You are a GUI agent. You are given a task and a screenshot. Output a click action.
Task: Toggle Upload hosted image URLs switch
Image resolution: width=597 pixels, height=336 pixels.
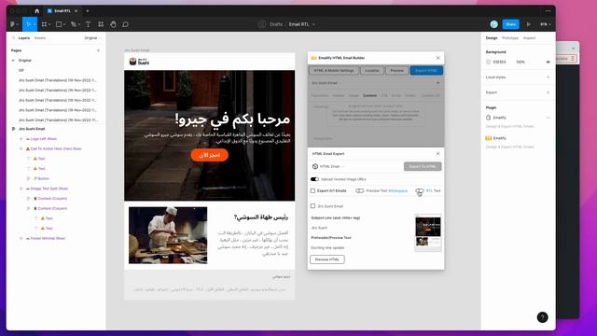(x=314, y=179)
